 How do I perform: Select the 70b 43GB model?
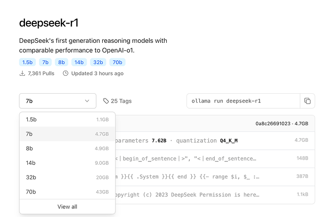67,192
